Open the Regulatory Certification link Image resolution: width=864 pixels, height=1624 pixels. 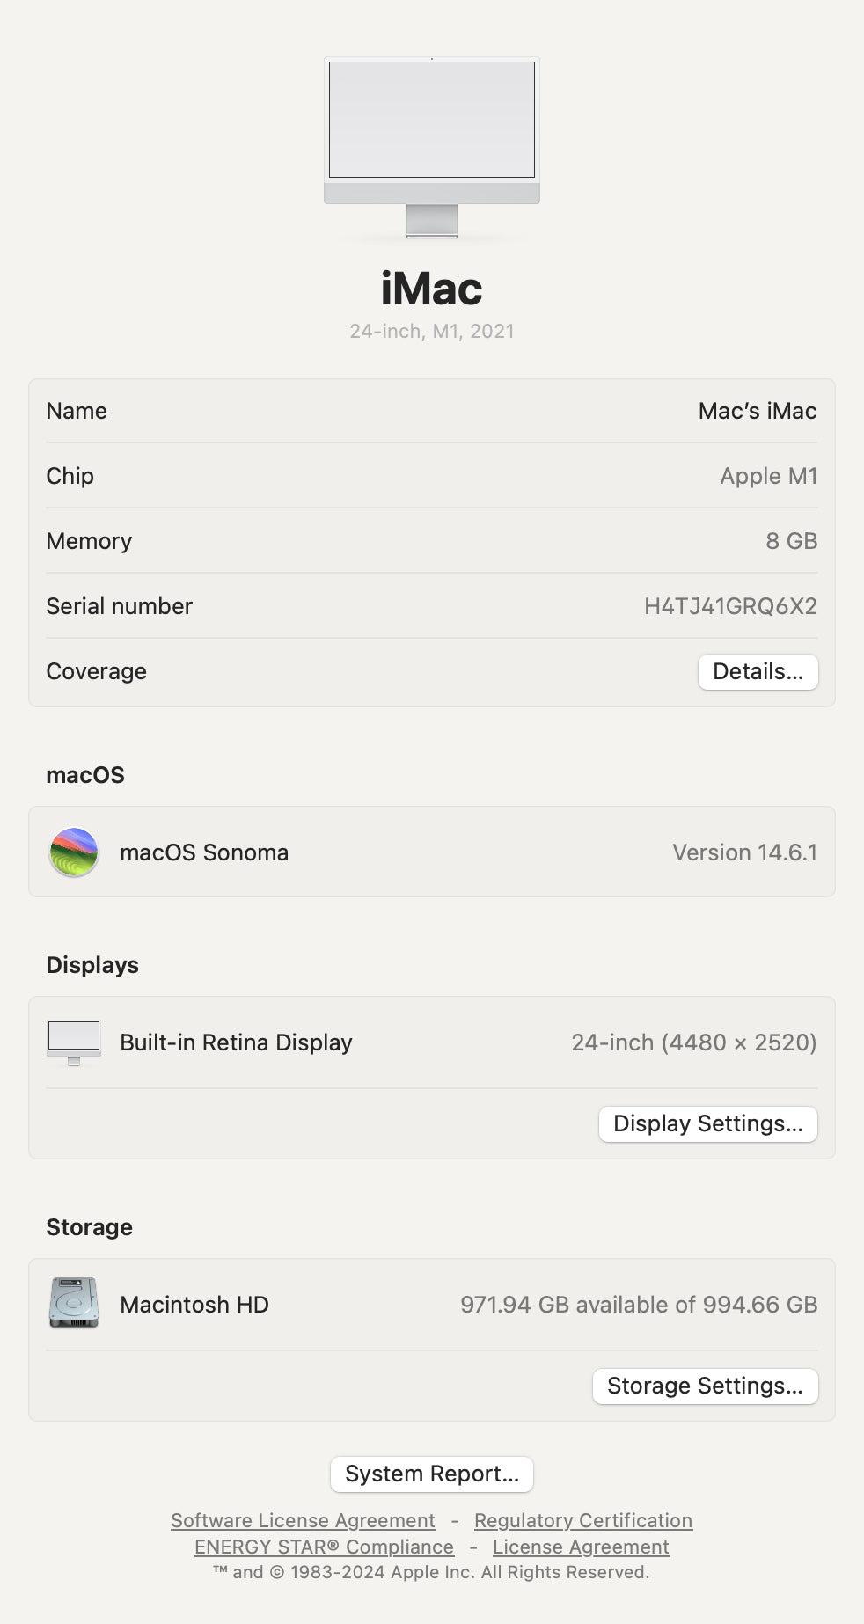pyautogui.click(x=582, y=1520)
